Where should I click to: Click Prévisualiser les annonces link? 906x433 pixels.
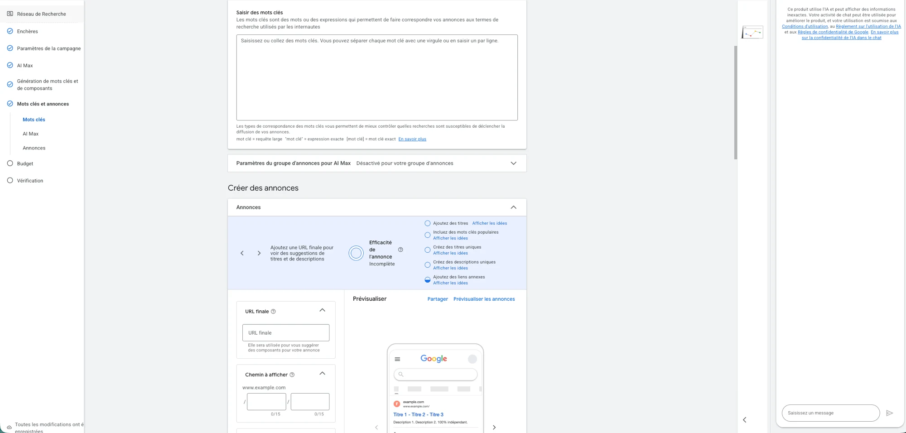484,299
